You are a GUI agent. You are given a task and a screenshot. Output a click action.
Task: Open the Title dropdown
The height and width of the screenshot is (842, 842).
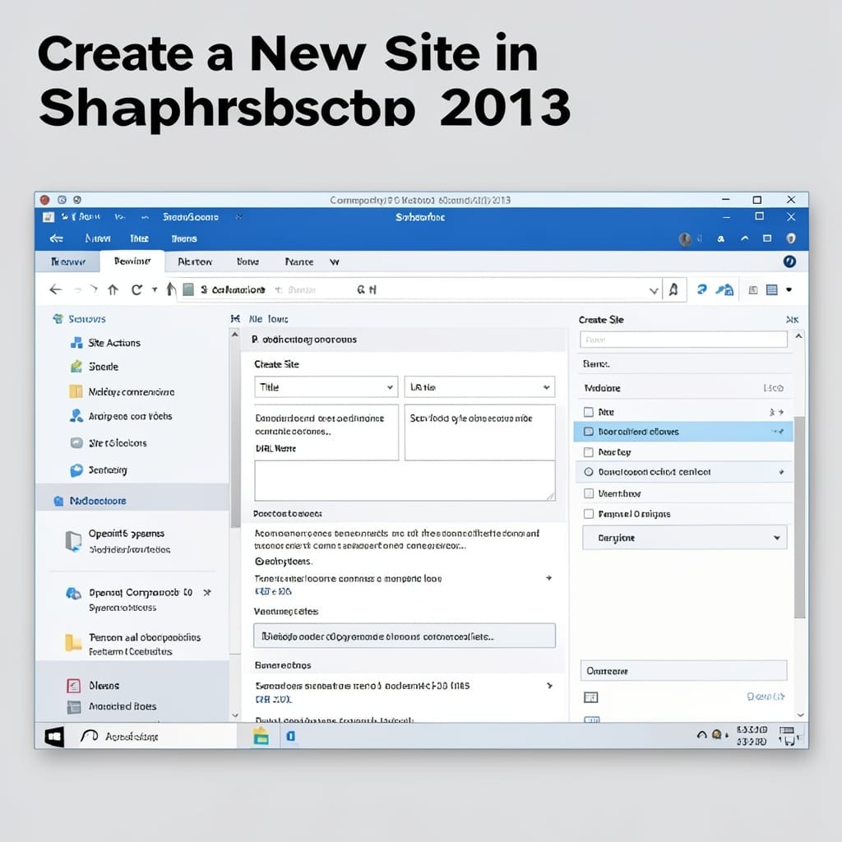326,387
